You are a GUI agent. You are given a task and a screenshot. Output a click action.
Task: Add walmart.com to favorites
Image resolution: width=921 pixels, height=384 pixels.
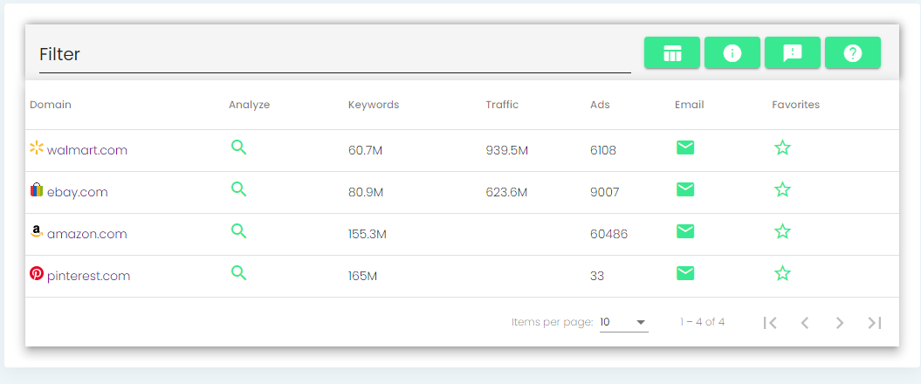pyautogui.click(x=782, y=147)
